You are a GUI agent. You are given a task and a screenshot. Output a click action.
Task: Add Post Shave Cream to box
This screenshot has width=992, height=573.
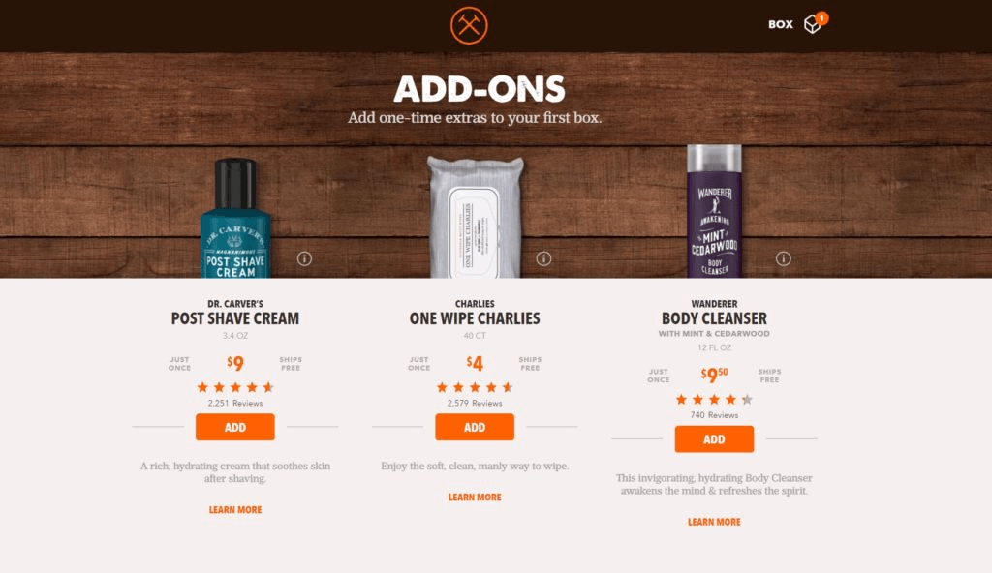(235, 427)
